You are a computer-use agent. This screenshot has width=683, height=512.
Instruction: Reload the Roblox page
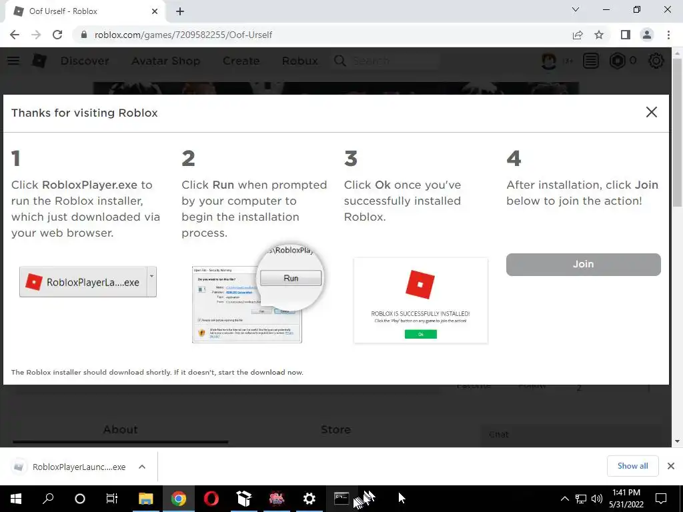tap(57, 35)
